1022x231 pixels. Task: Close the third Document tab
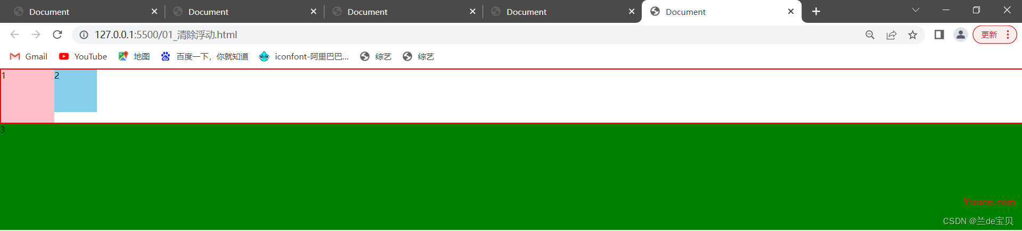[x=472, y=11]
